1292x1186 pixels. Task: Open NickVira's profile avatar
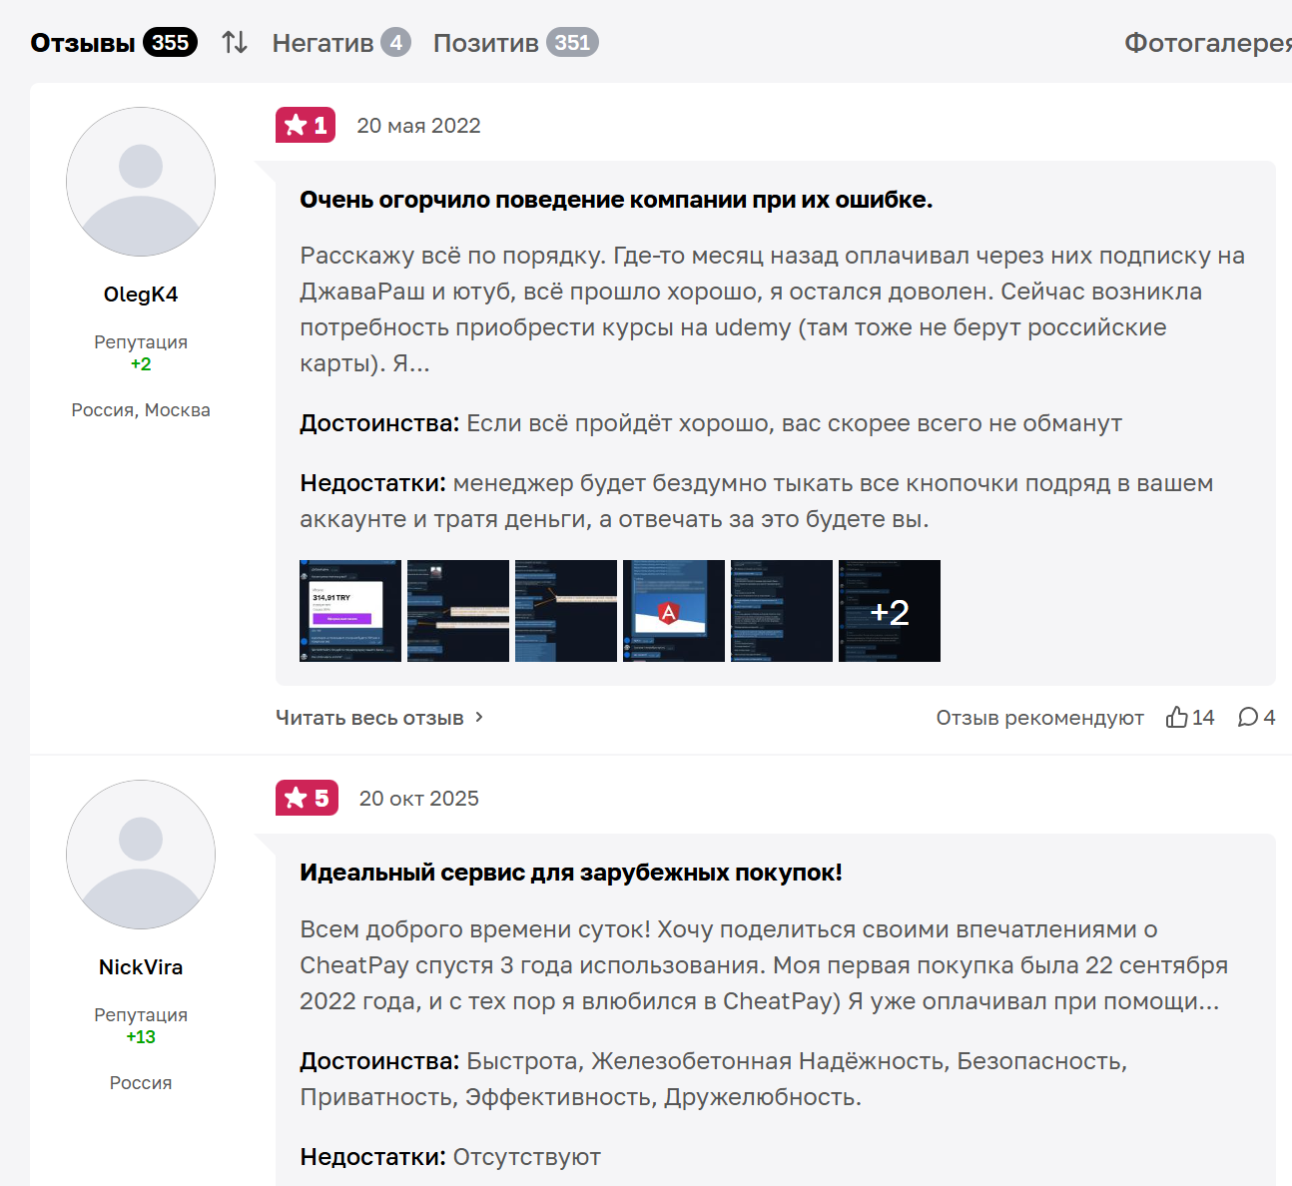(x=140, y=855)
